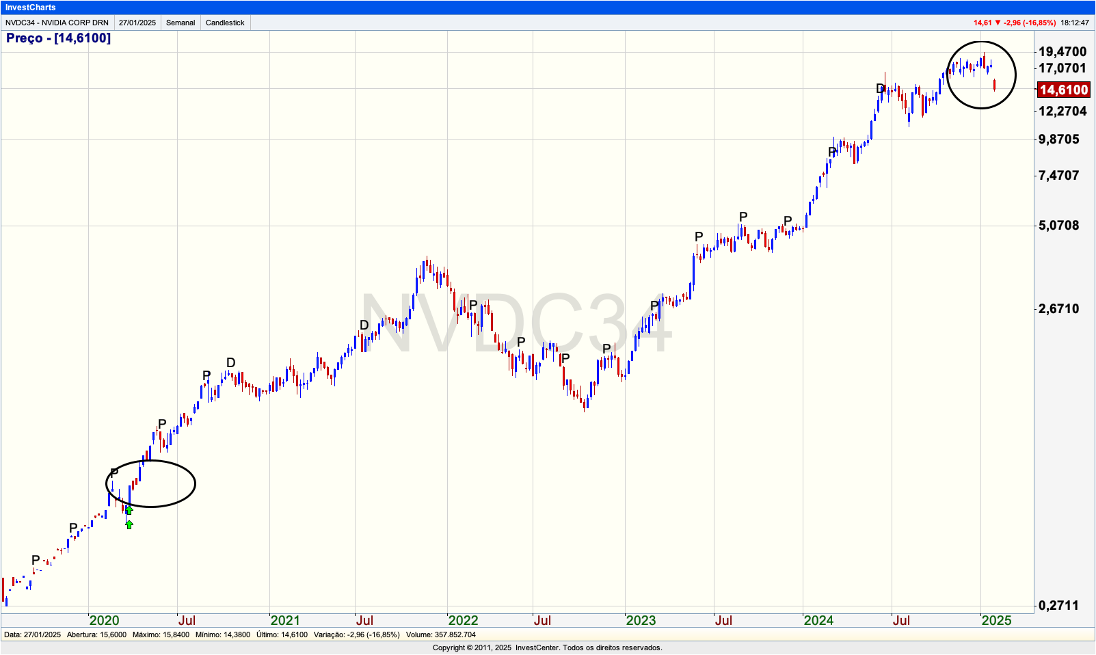This screenshot has width=1096, height=655.
Task: Click the 2020 year label on time axis
Action: (104, 620)
